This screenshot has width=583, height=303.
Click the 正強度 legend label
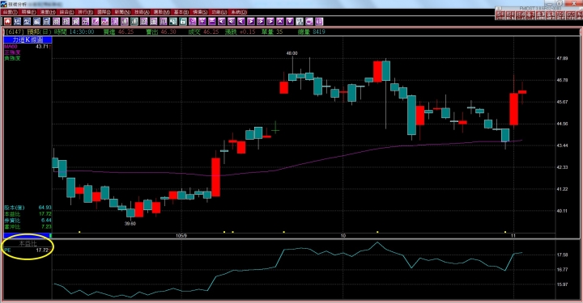[12, 53]
